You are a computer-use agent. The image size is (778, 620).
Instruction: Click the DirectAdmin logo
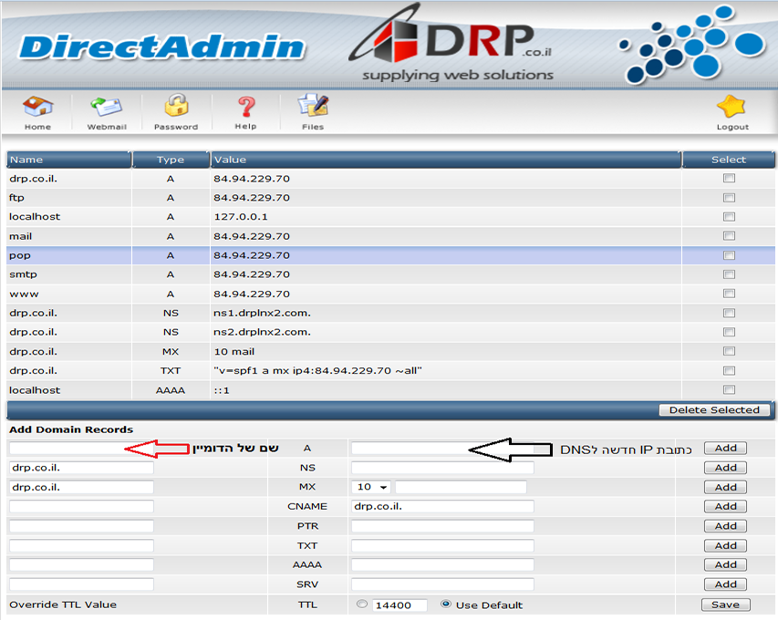point(161,46)
